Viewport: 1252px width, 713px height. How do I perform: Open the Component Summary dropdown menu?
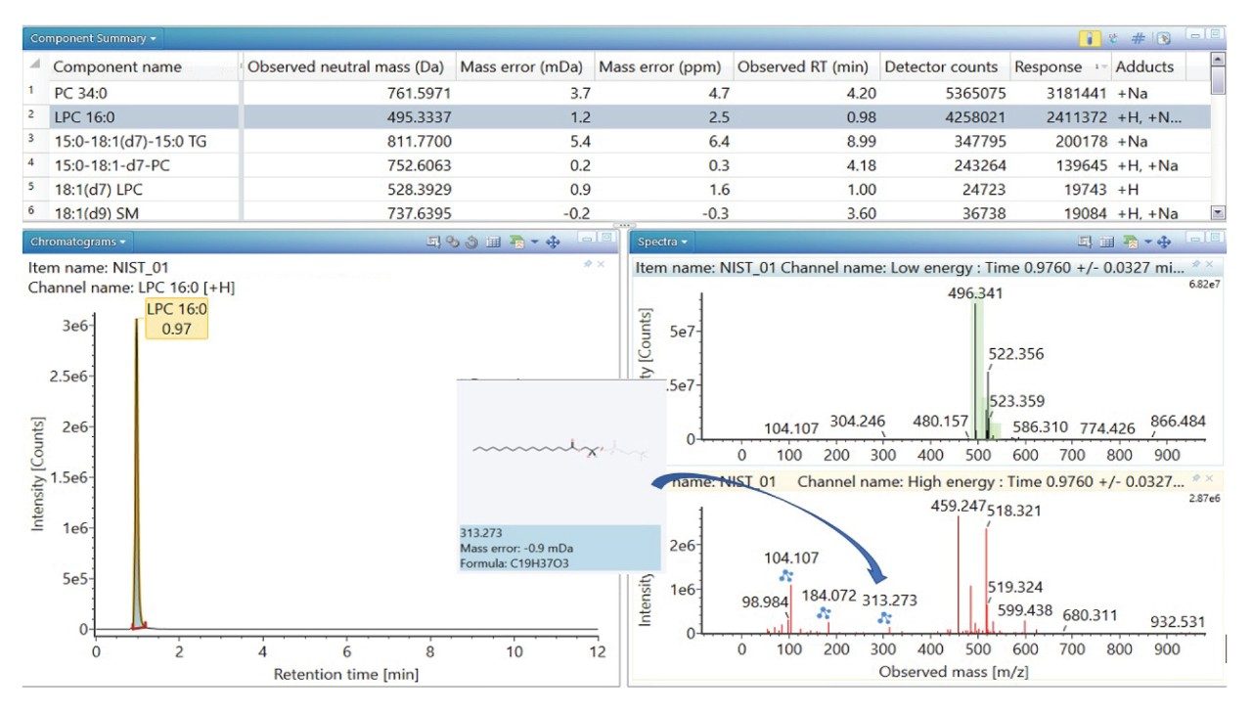tap(93, 39)
